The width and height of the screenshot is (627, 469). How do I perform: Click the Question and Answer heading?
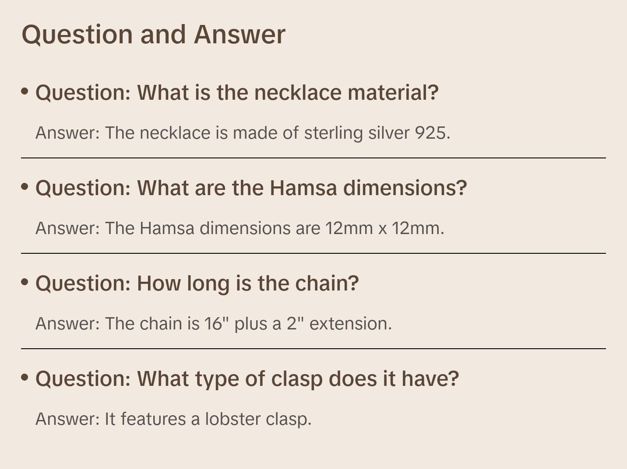coord(153,34)
